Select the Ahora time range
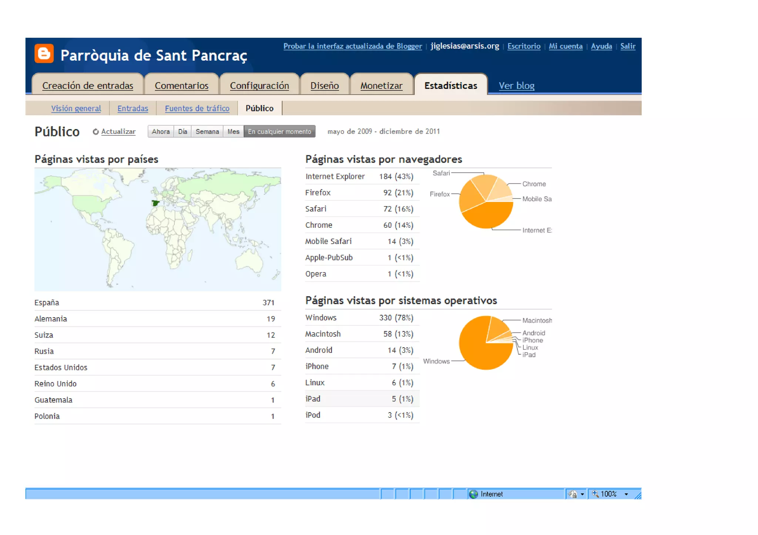Viewport: 758px width, 535px height. (161, 132)
